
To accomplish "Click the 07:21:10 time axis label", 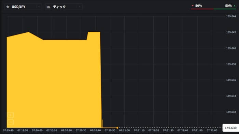I will pos(139,131).
